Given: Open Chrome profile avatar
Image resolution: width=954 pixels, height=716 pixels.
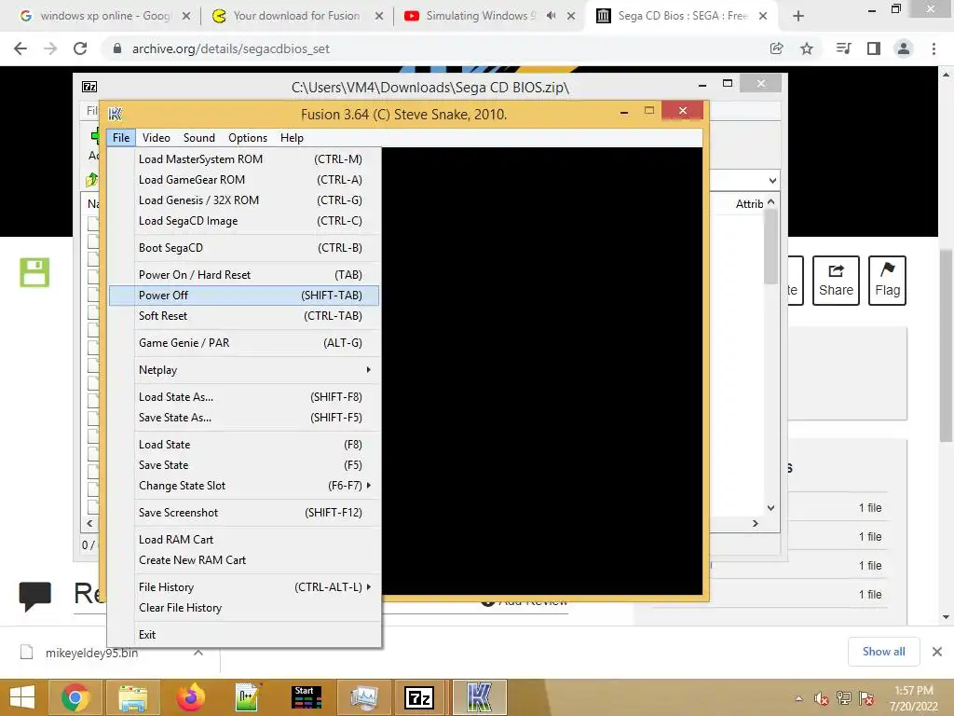Looking at the screenshot, I should point(904,48).
